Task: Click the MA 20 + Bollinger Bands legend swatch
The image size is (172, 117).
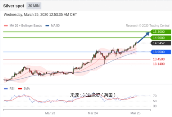Action: tap(6, 26)
